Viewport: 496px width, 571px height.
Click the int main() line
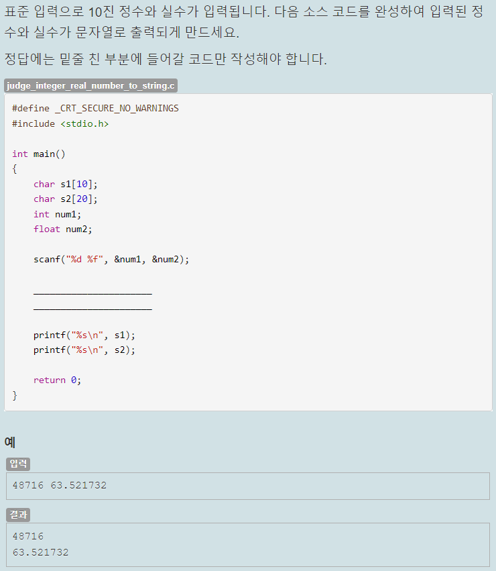tap(39, 154)
